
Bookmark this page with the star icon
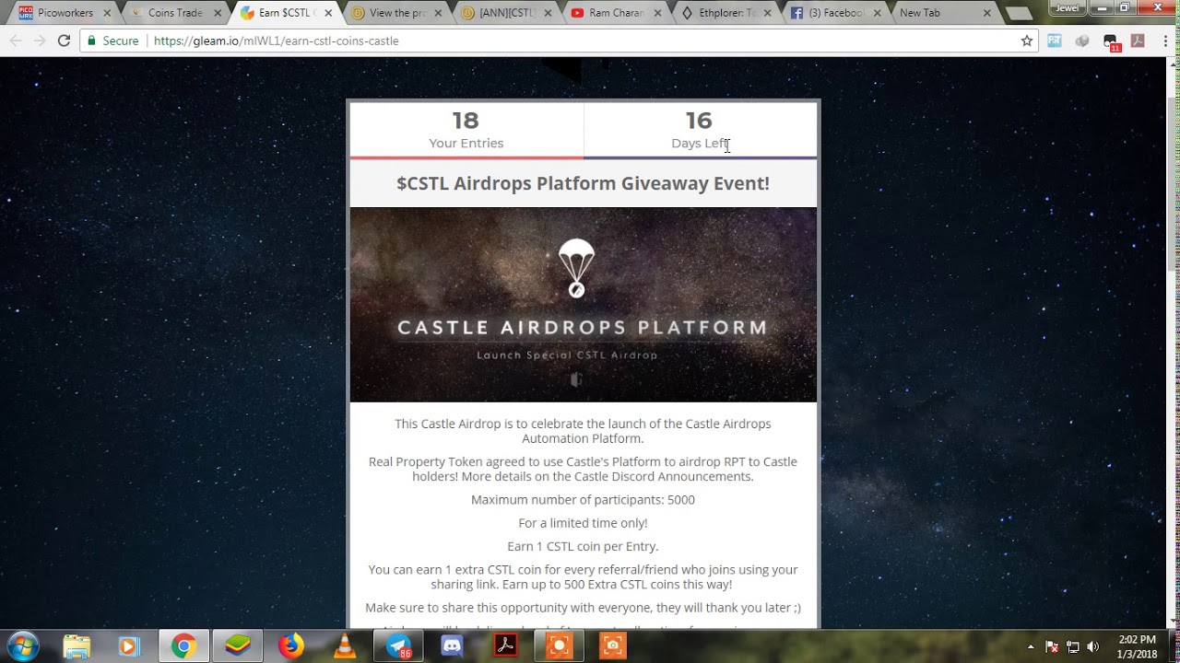pos(1026,41)
